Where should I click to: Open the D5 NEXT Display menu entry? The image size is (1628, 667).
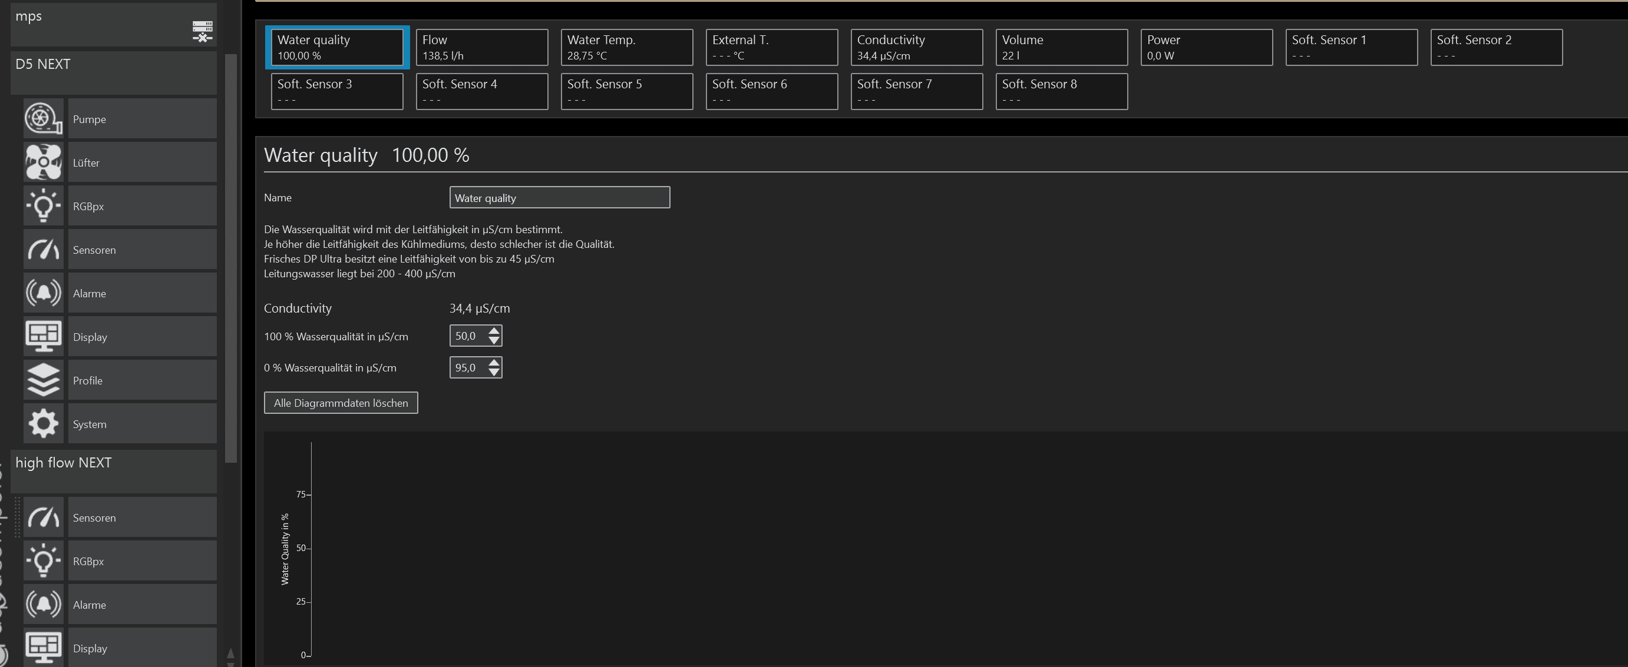point(142,337)
